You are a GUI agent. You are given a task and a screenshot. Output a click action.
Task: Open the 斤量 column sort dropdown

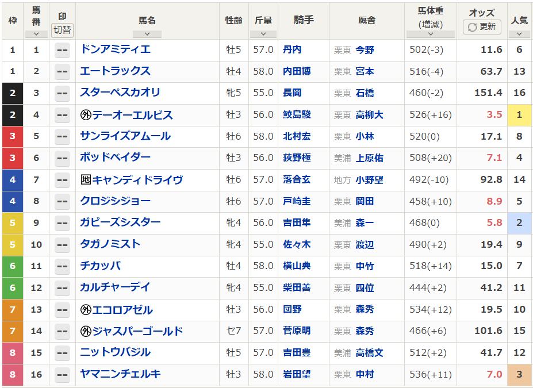click(263, 34)
